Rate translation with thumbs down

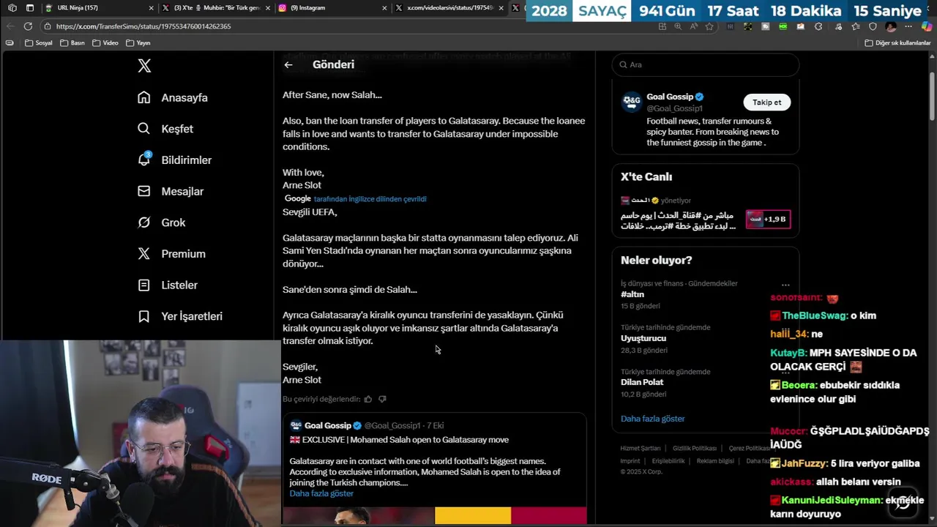pyautogui.click(x=382, y=399)
